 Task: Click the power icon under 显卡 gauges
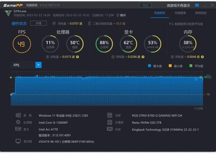113,57
